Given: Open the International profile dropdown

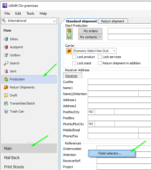Looking at the screenshot, I should point(54,21).
